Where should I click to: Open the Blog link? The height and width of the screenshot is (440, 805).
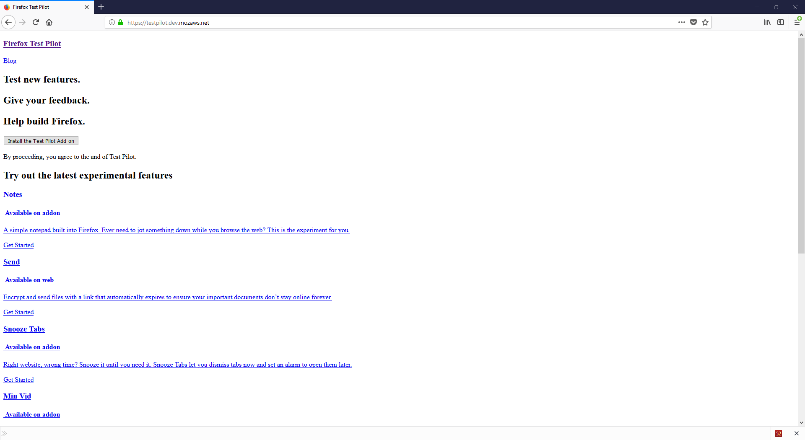10,61
